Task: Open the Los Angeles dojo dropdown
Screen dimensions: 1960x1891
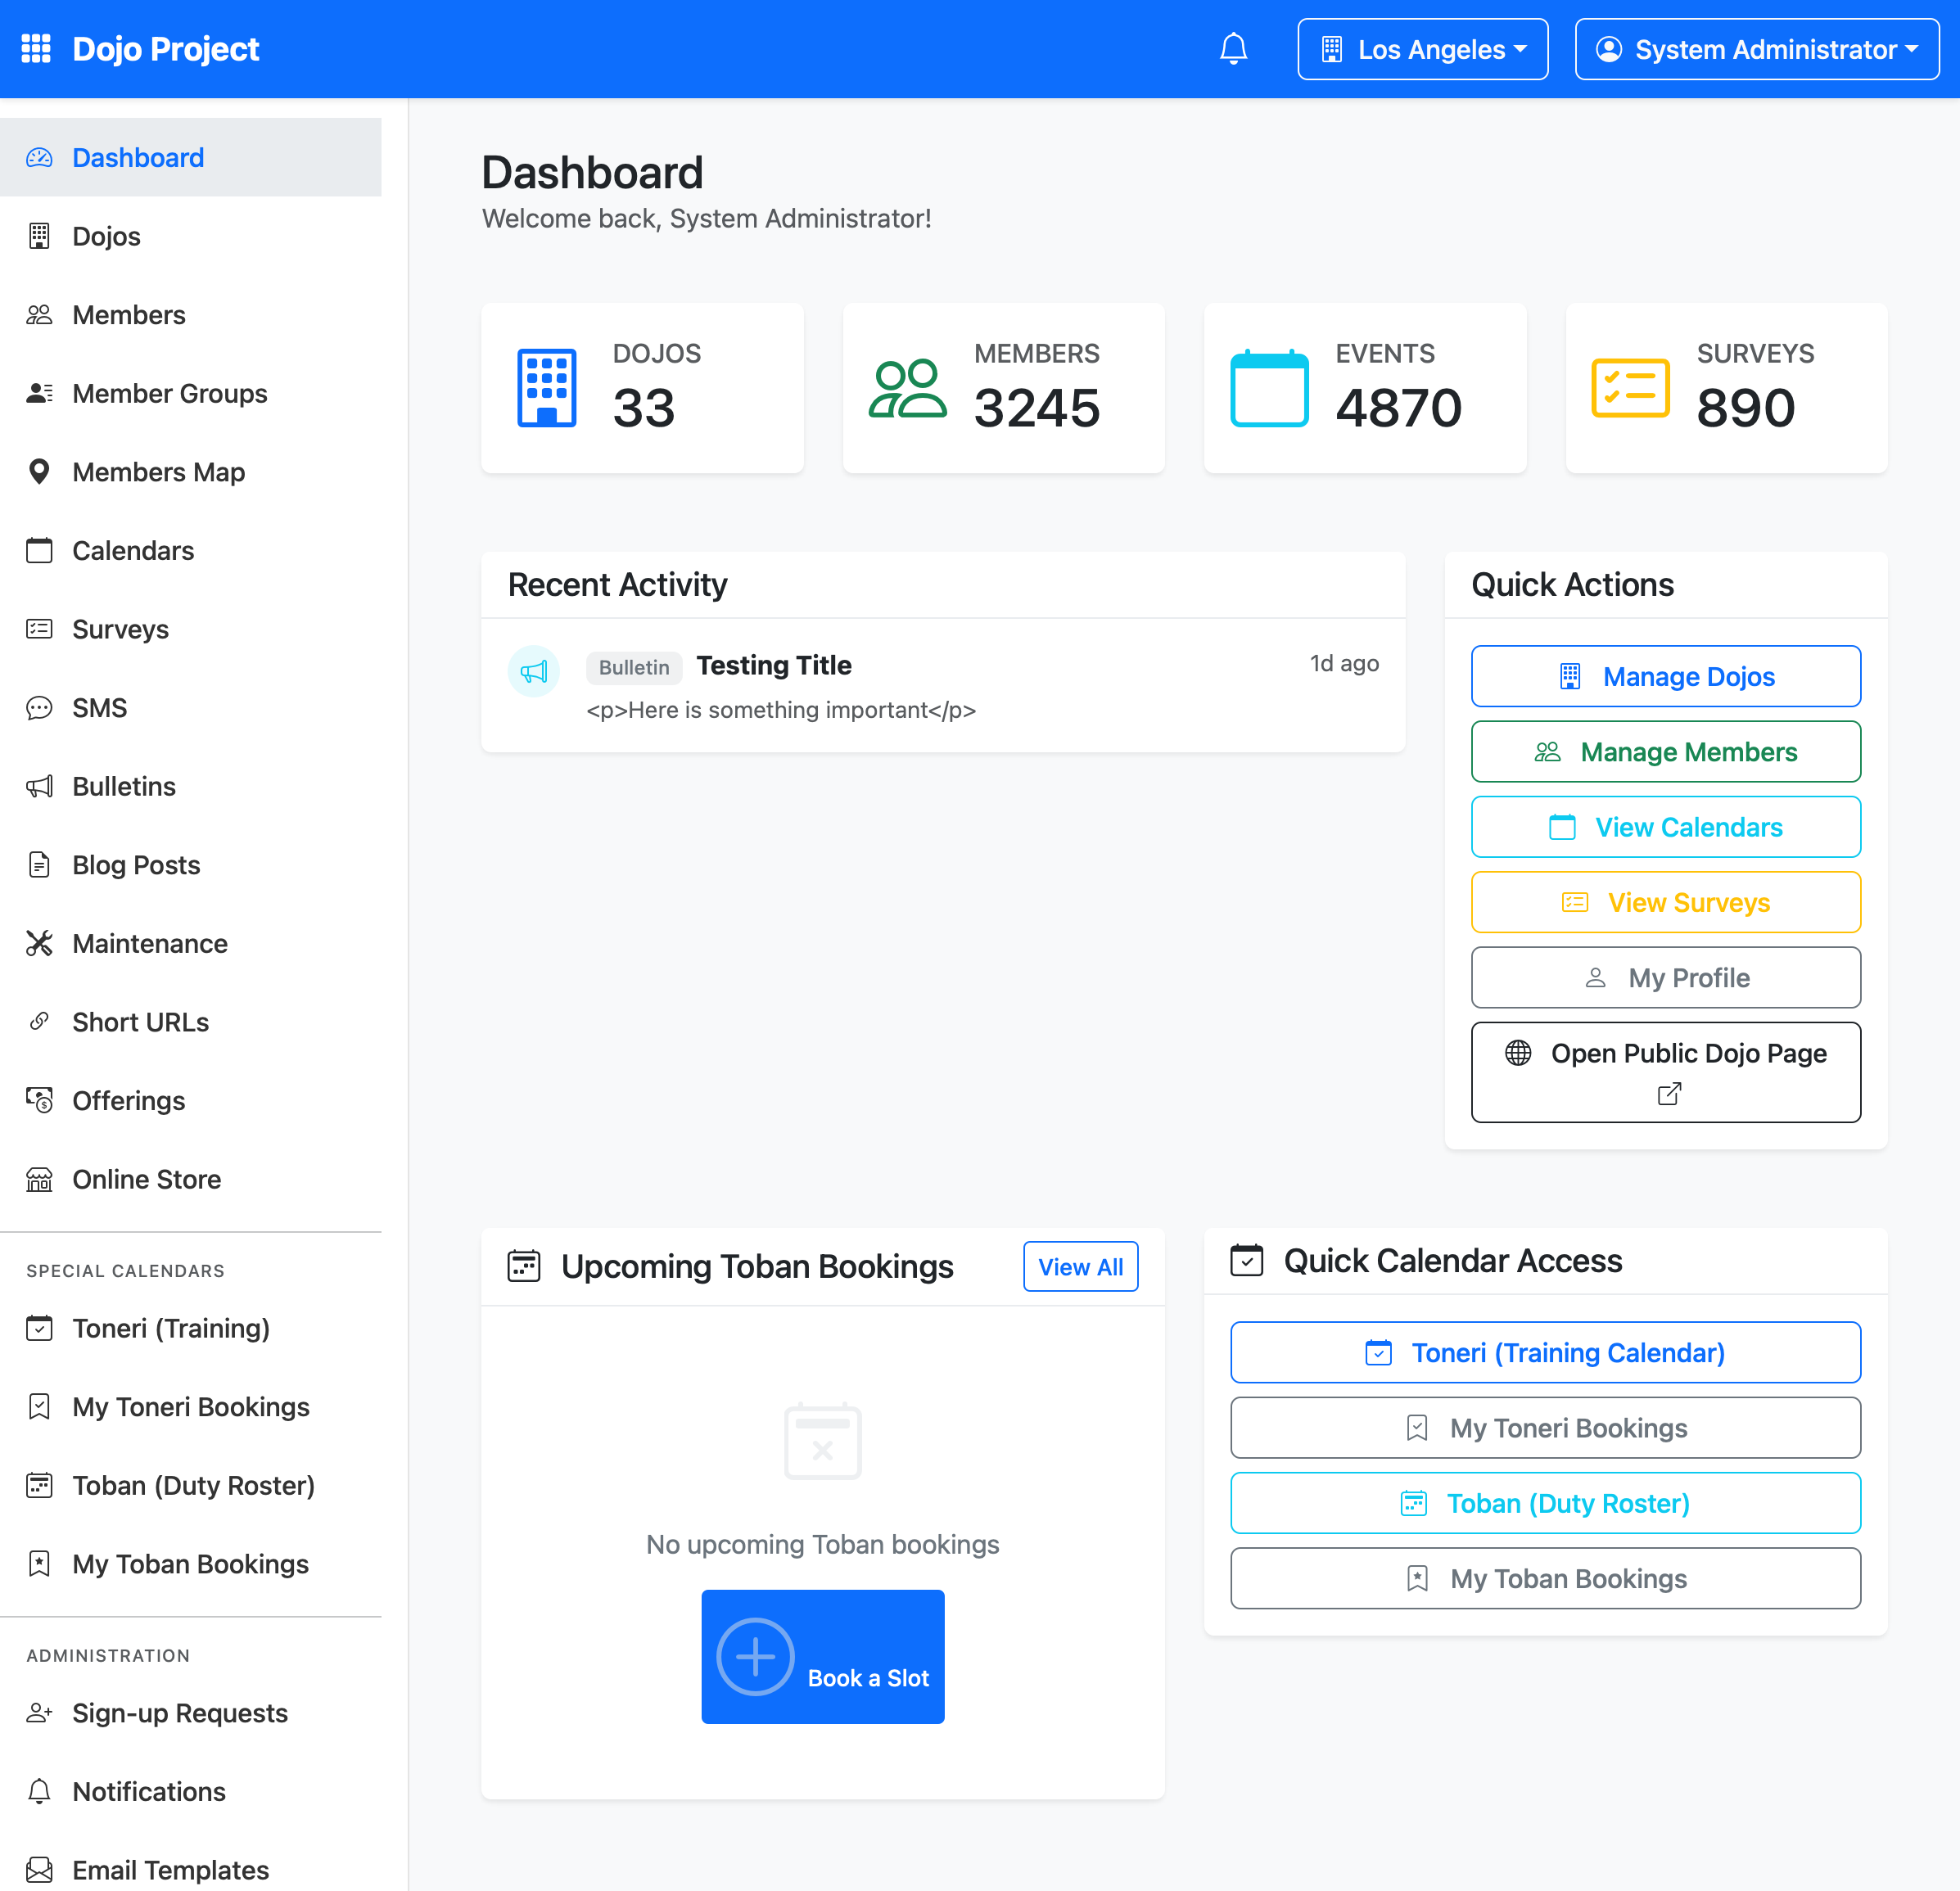Action: [1422, 49]
